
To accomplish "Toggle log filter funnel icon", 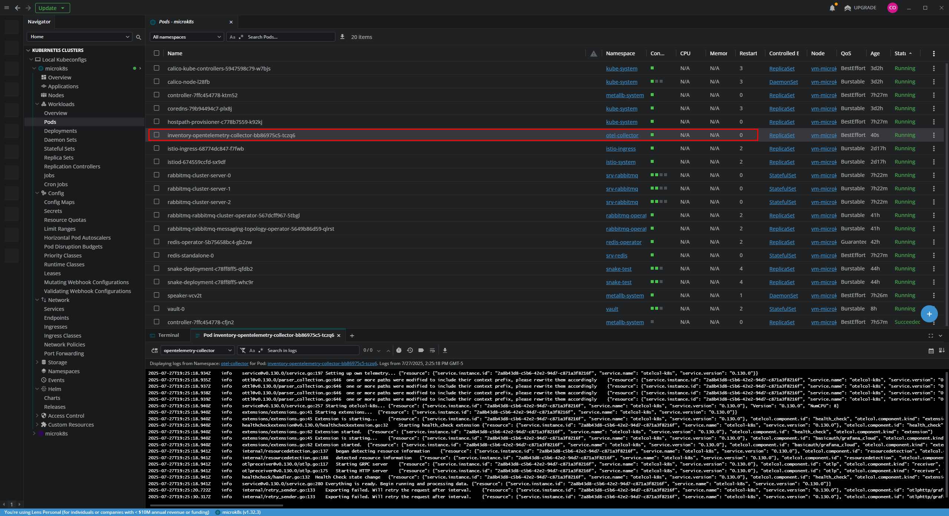I will [243, 350].
